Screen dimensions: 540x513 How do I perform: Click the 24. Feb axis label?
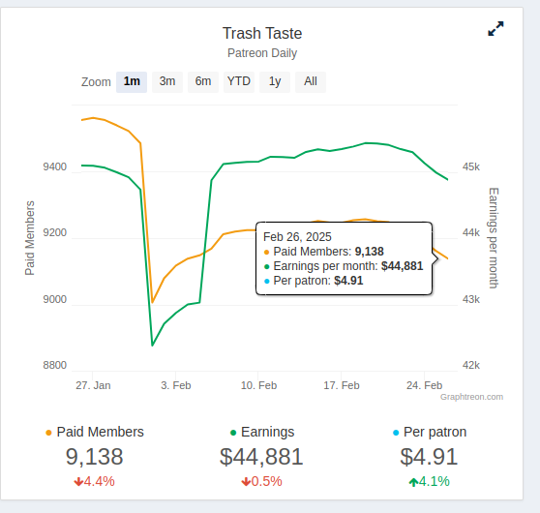click(424, 385)
